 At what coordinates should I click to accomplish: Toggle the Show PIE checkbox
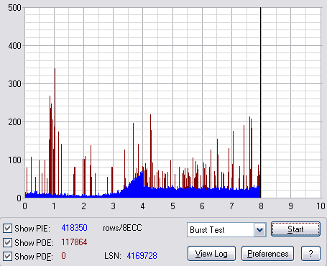point(7,229)
